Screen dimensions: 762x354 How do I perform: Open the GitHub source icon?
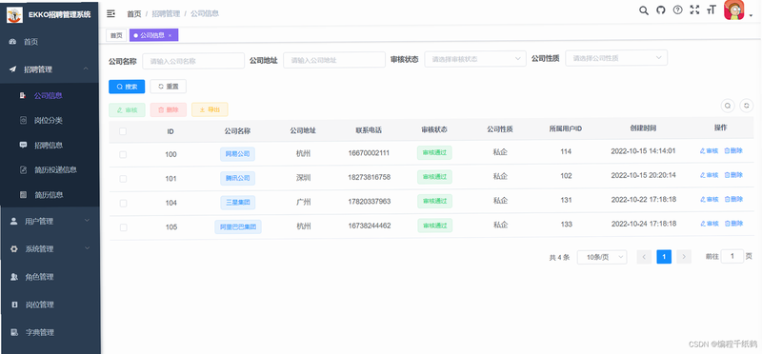point(660,10)
